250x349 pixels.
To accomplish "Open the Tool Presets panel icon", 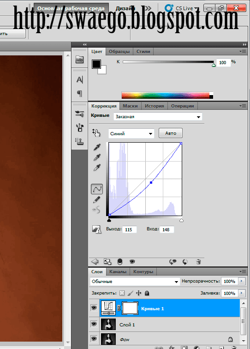I will coord(80,114).
